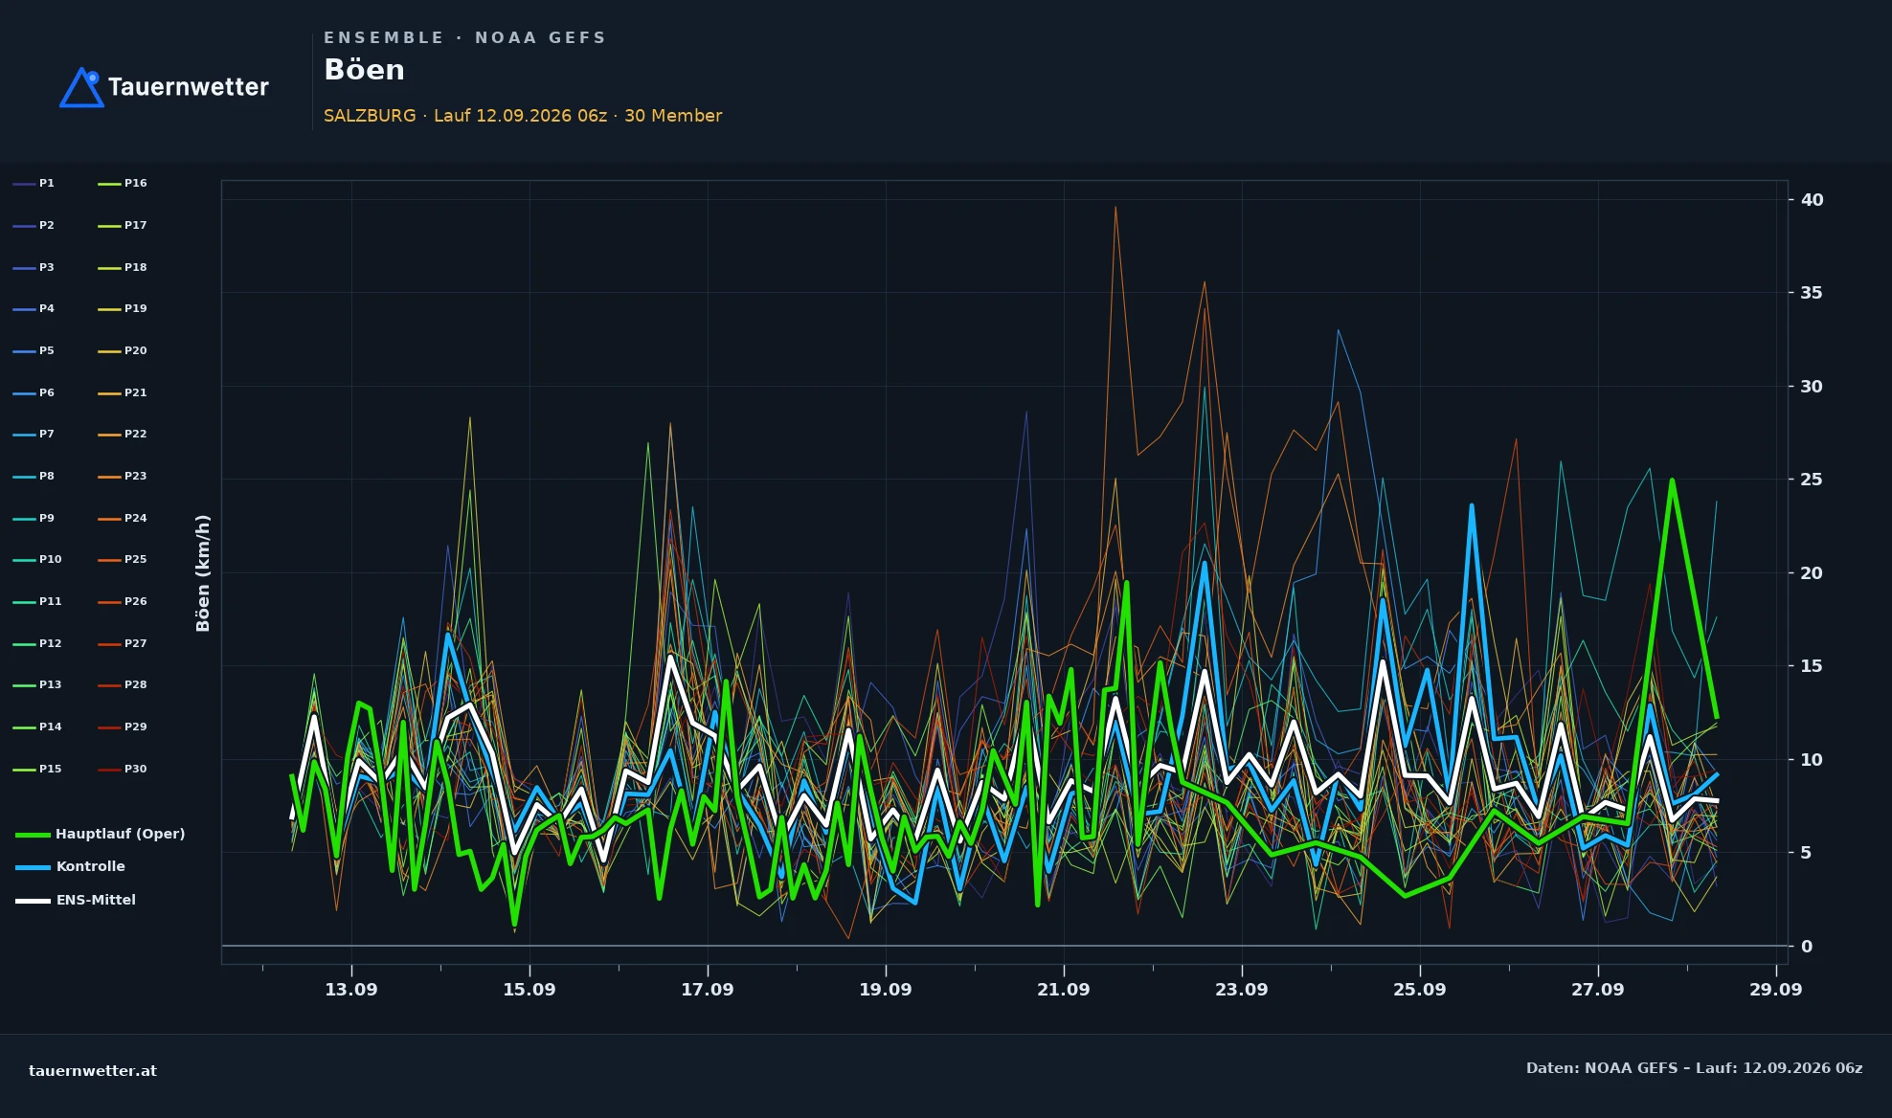
Task: Toggle the P3 legend entry
Action: [34, 267]
